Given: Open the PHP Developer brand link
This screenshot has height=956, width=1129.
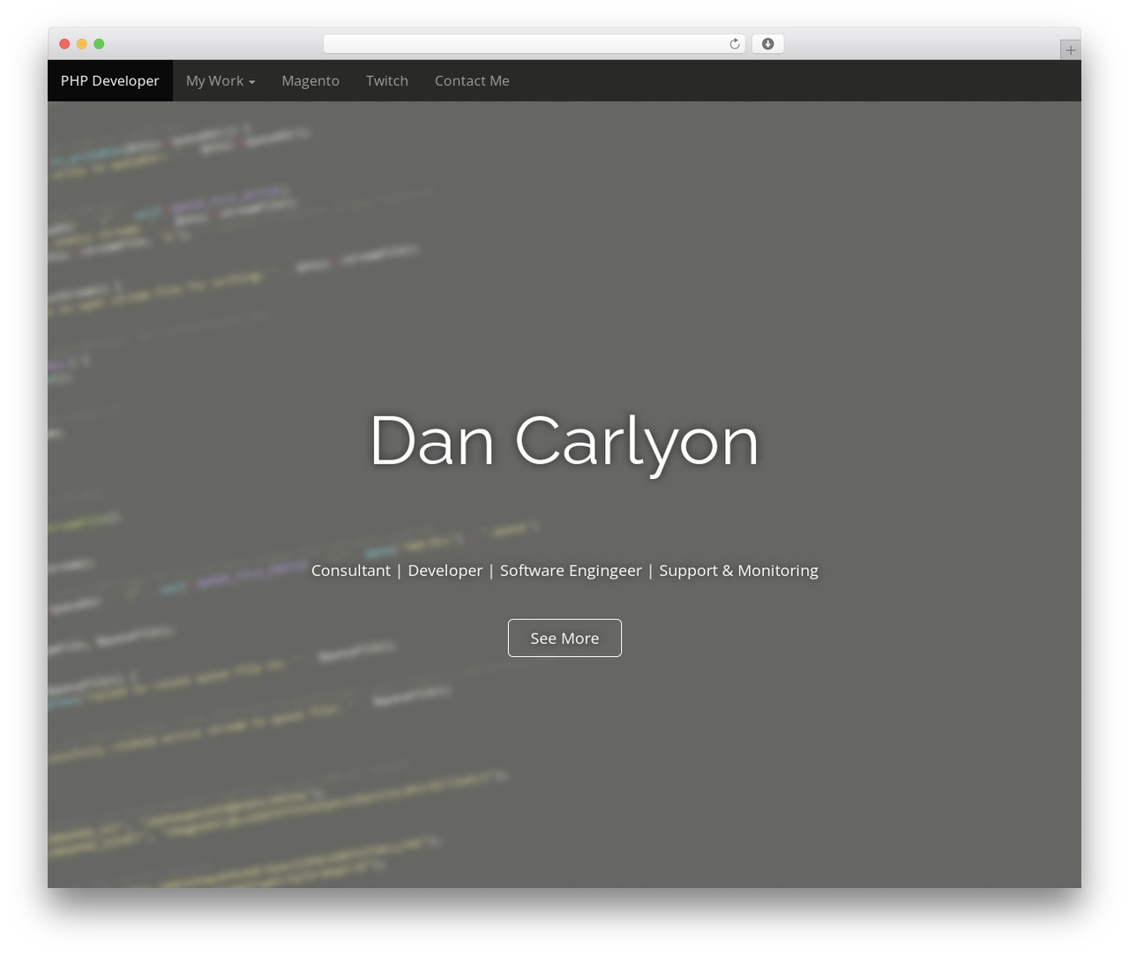Looking at the screenshot, I should click(110, 81).
